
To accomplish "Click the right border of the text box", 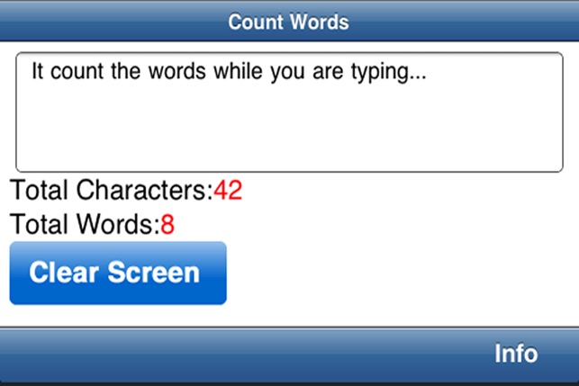I will pyautogui.click(x=563, y=112).
